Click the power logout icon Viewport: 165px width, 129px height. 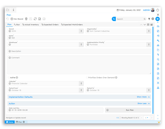pos(158,10)
